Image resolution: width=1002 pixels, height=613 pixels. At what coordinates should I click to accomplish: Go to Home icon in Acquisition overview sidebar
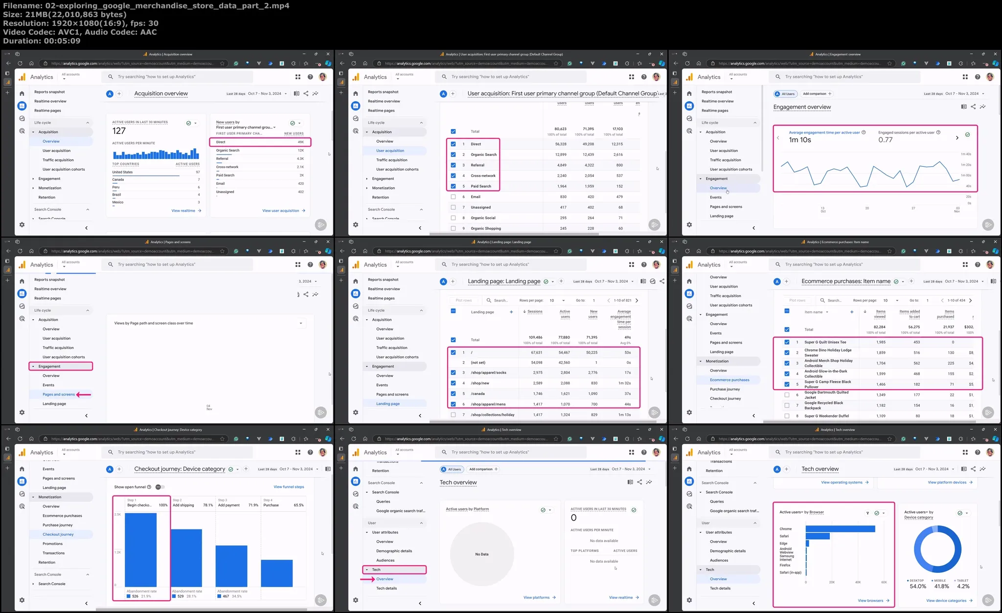pyautogui.click(x=22, y=93)
